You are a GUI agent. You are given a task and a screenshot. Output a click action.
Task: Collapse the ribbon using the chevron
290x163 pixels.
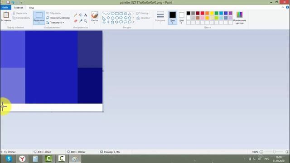click(x=283, y=7)
